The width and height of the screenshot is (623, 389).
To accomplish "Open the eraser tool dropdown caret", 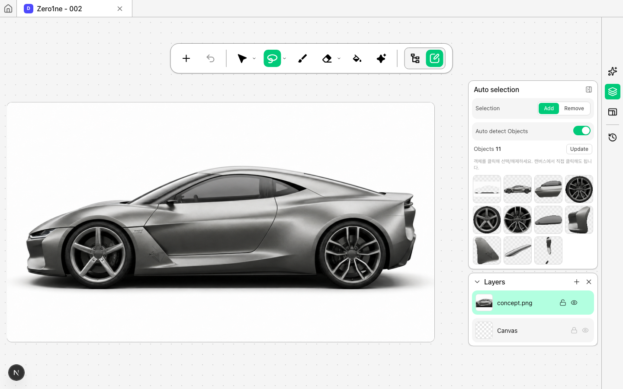I will point(339,58).
